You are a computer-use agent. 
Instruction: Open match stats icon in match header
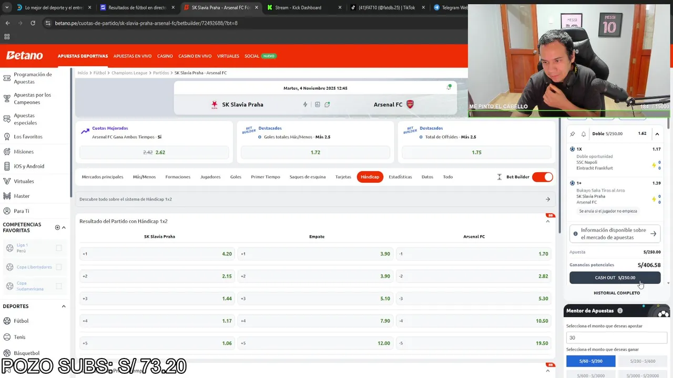tap(317, 104)
